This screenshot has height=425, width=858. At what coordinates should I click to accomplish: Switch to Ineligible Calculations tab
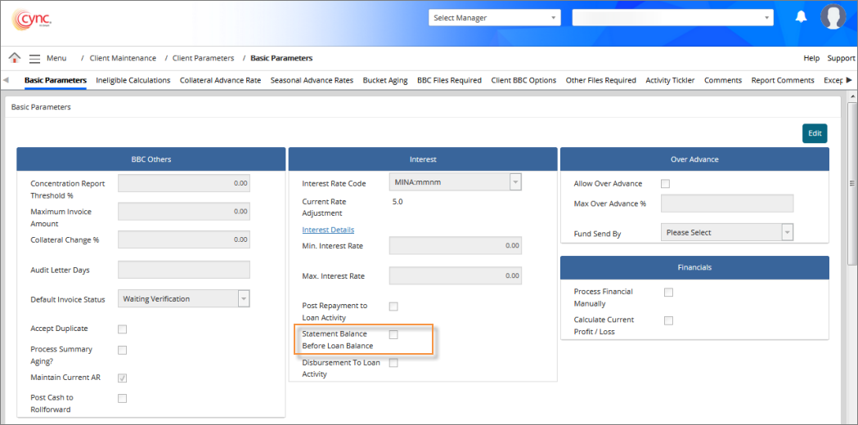coord(133,80)
